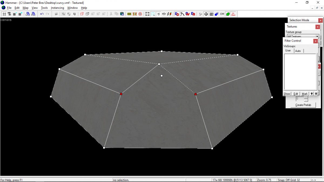Click the Redo icon on the toolbar
Screen dimensions: 324x182
[x=48, y=14]
